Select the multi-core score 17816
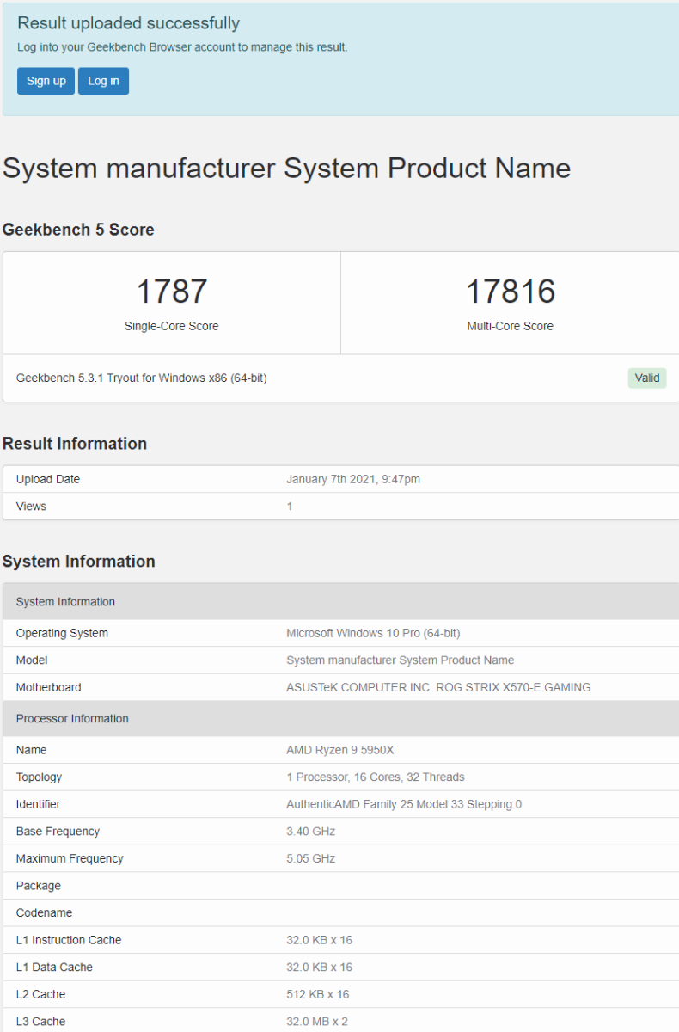Viewport: 679px width, 1032px height. (511, 292)
